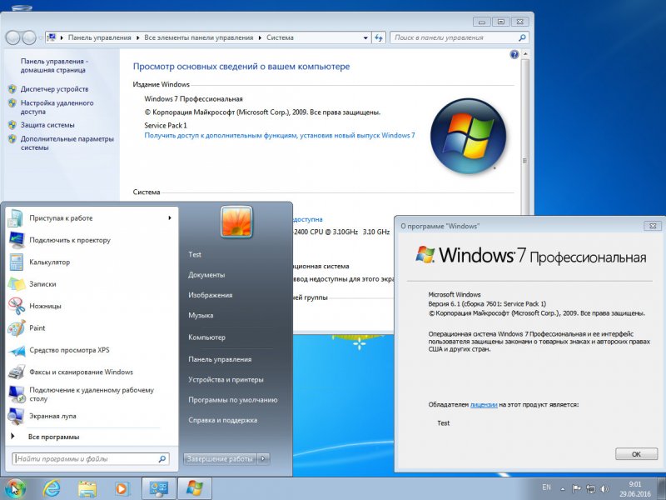Click the Paint palette icon
The width and height of the screenshot is (666, 500).
point(16,328)
